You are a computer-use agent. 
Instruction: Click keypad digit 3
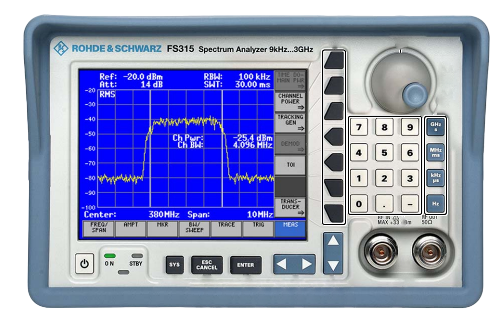pyautogui.click(x=410, y=179)
